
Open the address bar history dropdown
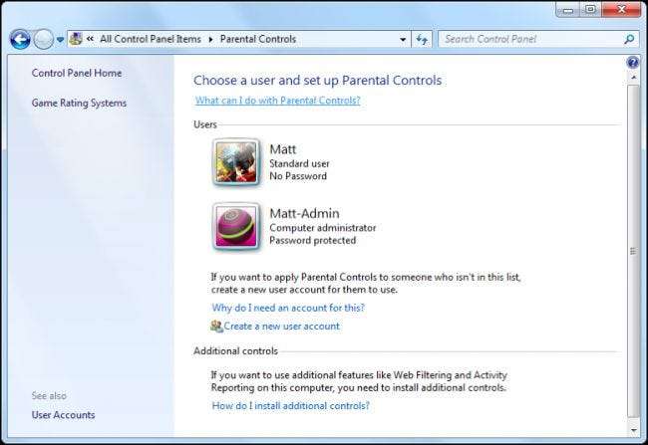click(x=403, y=40)
